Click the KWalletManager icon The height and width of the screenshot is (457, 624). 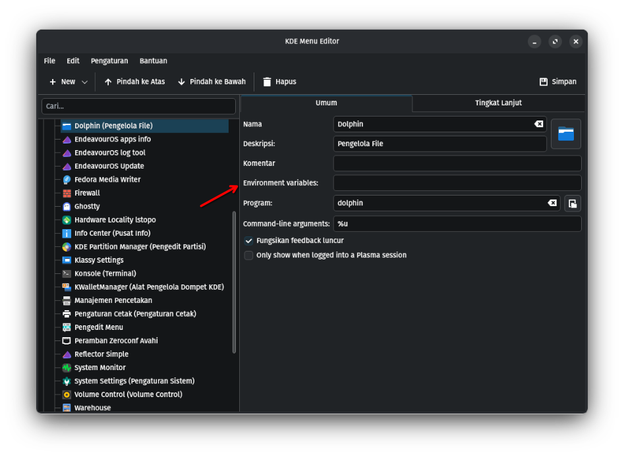(67, 287)
